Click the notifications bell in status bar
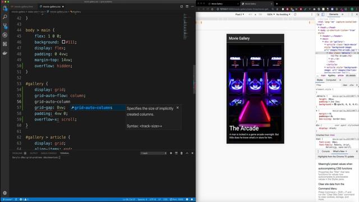 pyautogui.click(x=192, y=200)
